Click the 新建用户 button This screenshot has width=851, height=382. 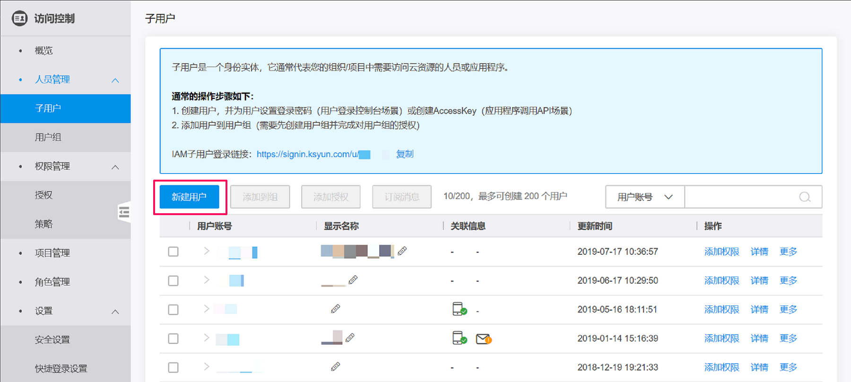coord(189,197)
